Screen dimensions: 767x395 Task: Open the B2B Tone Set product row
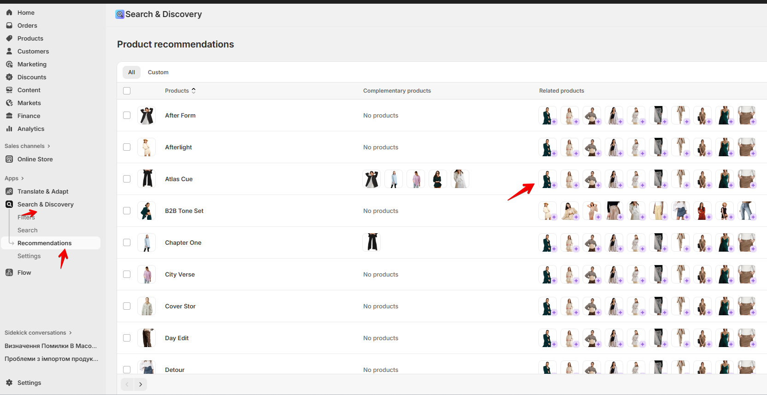click(x=184, y=211)
